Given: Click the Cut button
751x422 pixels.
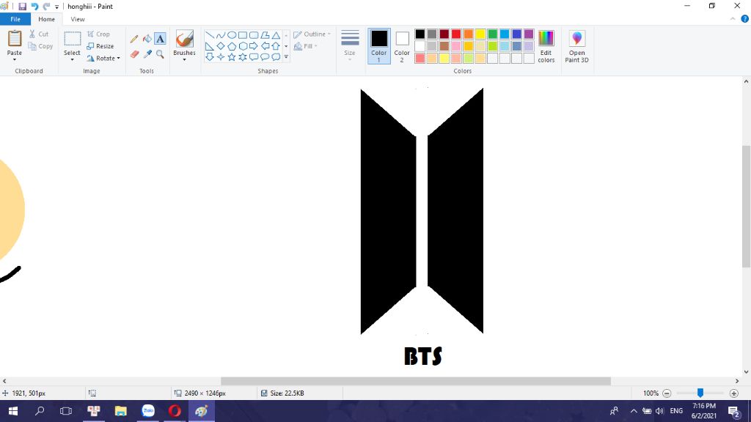Looking at the screenshot, I should pyautogui.click(x=39, y=34).
